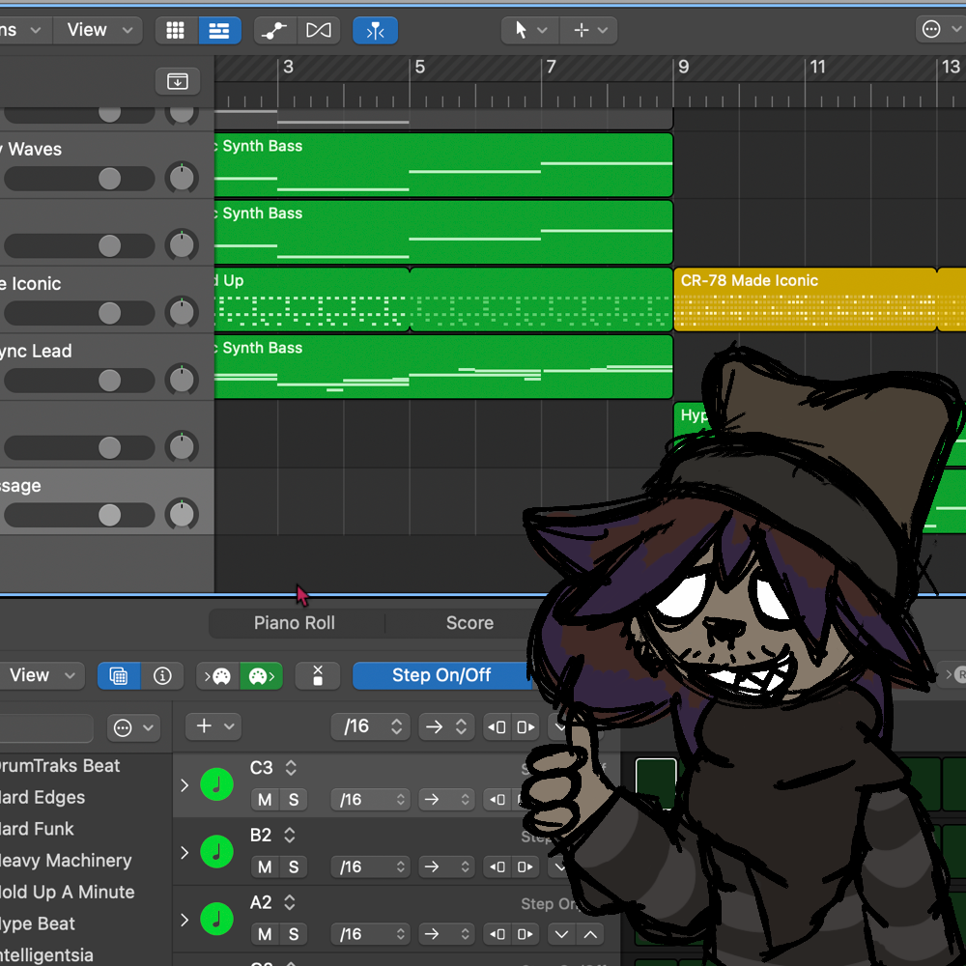
Task: Mute the A2 row
Action: coord(265,934)
